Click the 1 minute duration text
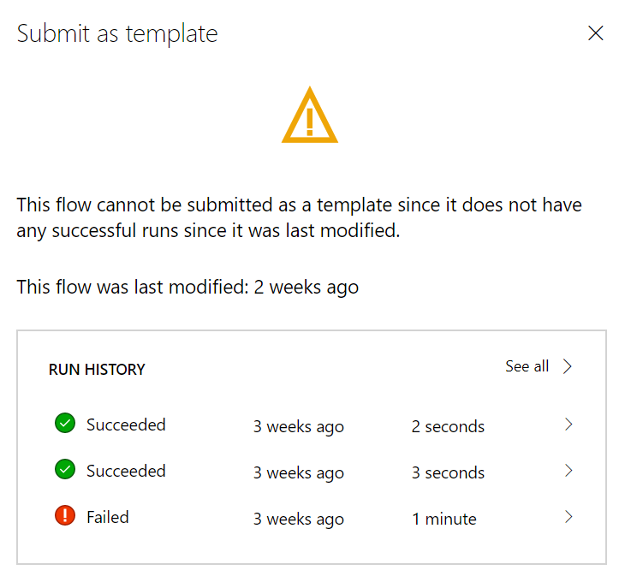The image size is (619, 582). pyautogui.click(x=443, y=519)
